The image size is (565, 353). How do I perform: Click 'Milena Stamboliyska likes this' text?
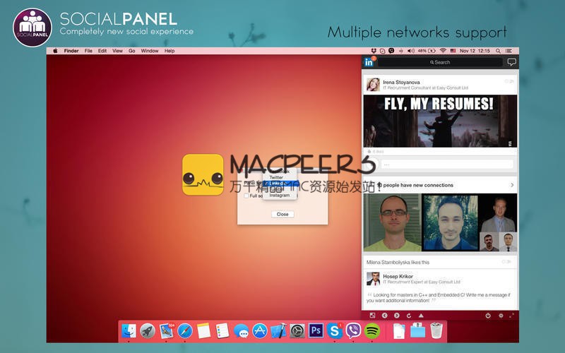point(398,262)
